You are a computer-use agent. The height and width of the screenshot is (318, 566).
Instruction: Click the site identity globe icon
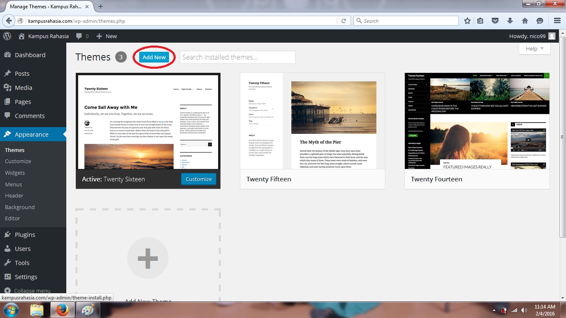pyautogui.click(x=20, y=21)
